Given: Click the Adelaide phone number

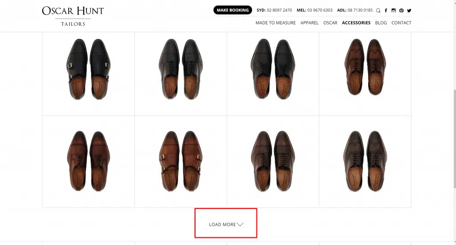Looking at the screenshot, I should coord(360,10).
